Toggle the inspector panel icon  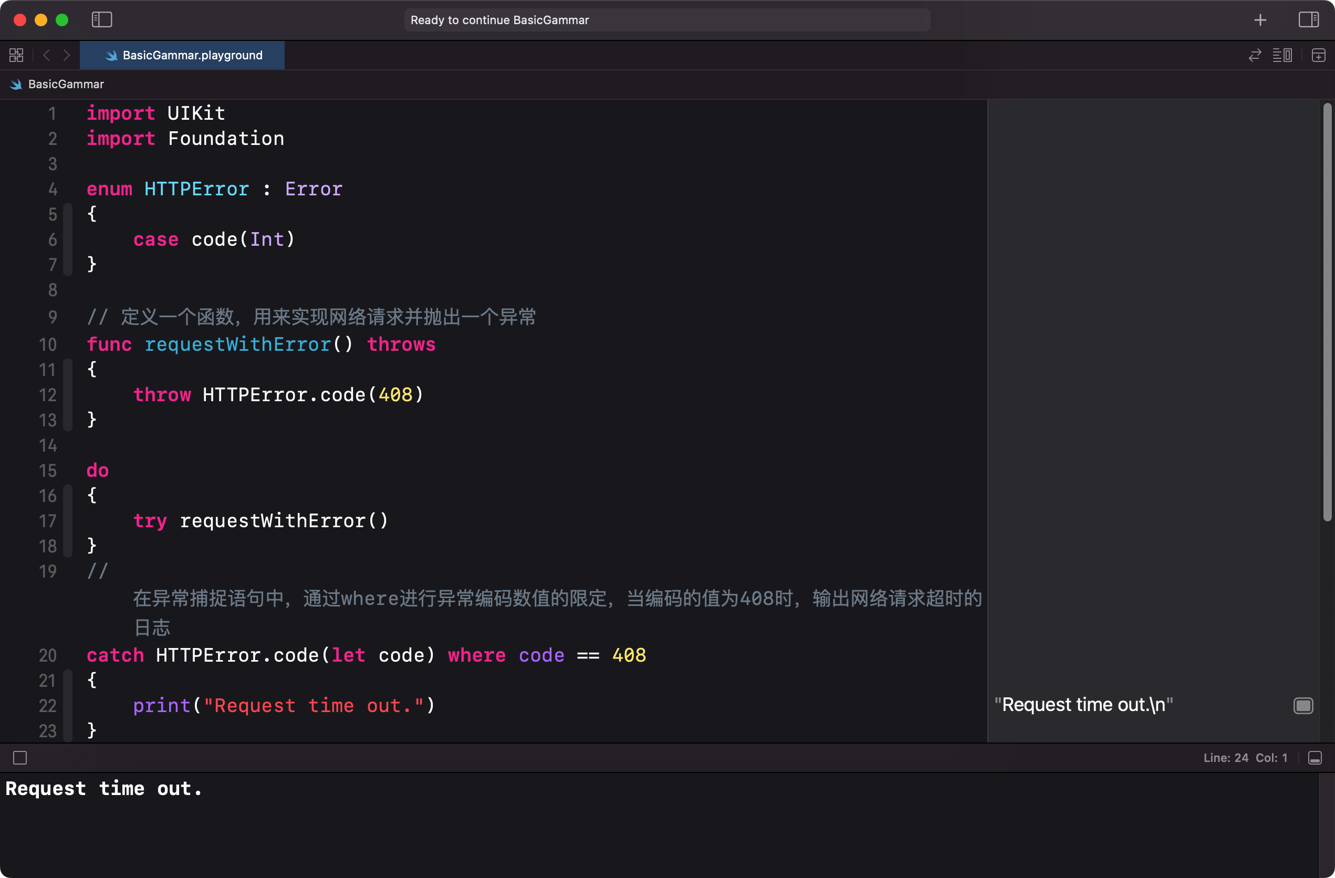1308,19
